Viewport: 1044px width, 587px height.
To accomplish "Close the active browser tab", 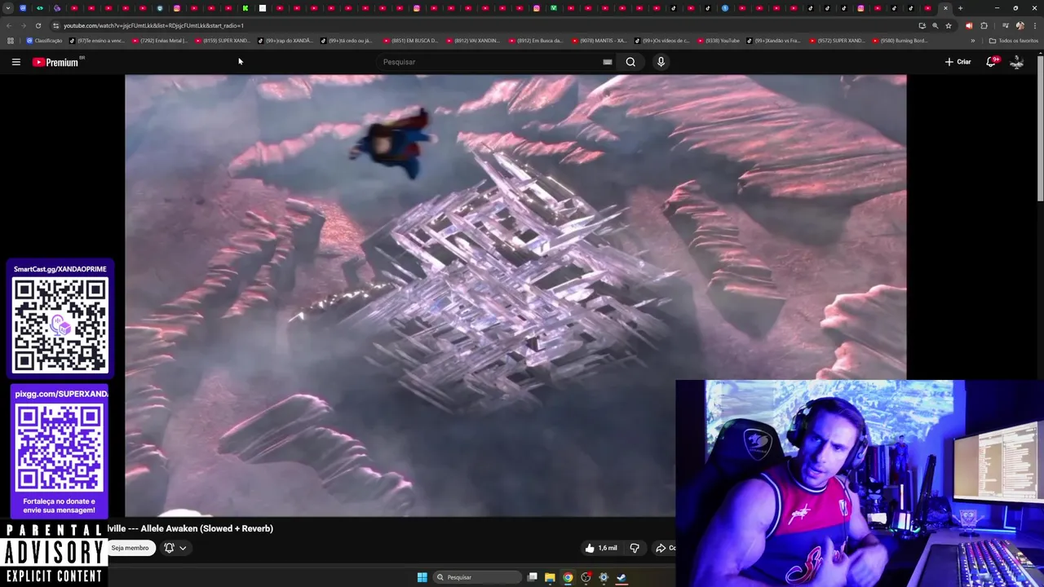I will [x=945, y=8].
